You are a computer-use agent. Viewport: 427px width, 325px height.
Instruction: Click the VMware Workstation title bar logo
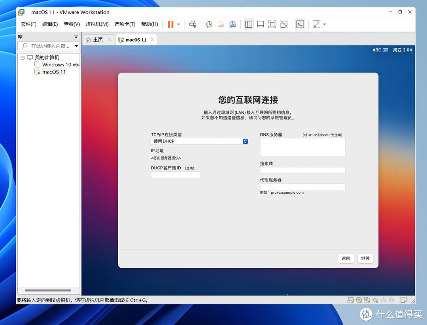[21, 12]
